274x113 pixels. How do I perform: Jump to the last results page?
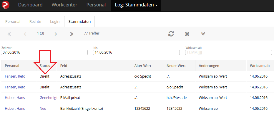pos(72,34)
